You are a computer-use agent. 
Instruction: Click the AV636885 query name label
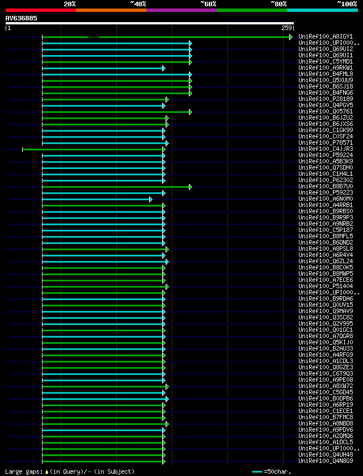point(21,18)
